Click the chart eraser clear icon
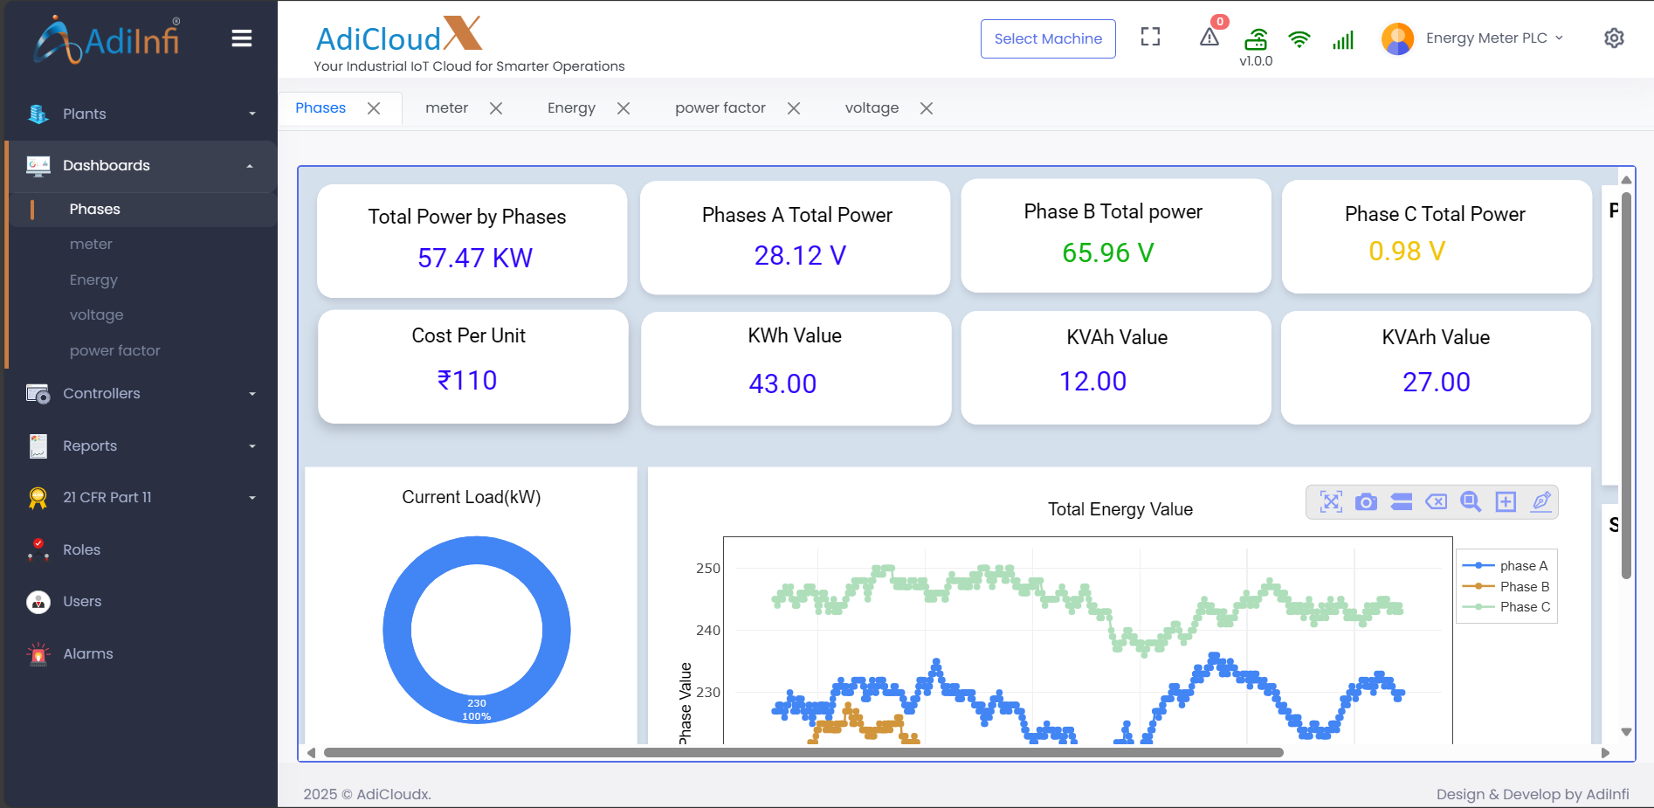Screen dimensions: 1654x808 tap(1436, 502)
